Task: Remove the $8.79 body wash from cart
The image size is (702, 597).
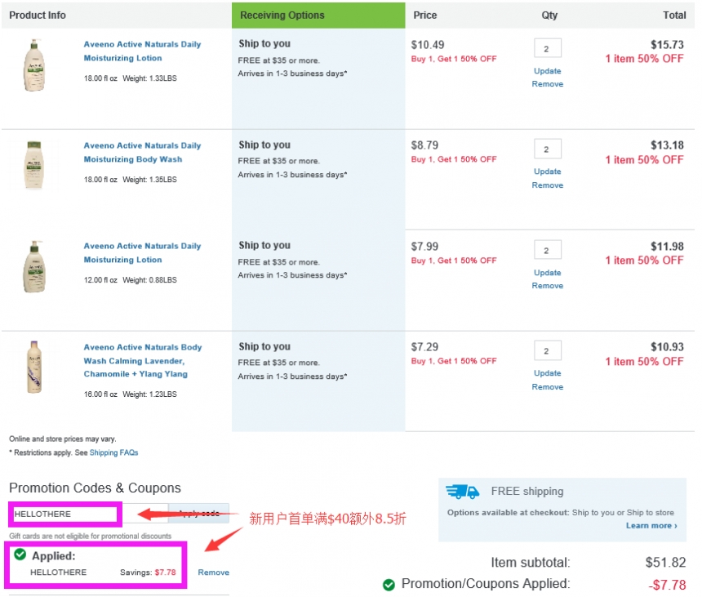Action: [x=547, y=185]
